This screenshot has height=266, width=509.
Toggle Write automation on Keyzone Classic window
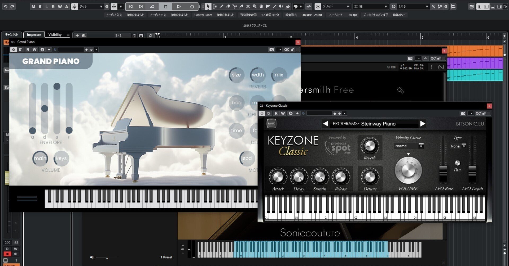click(283, 113)
